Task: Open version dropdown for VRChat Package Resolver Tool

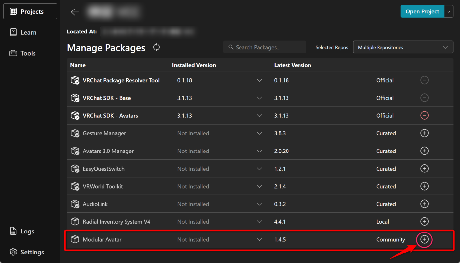Action: [x=259, y=80]
